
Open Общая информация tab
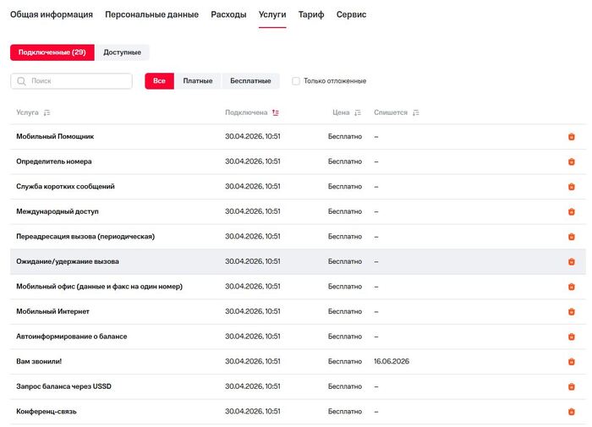52,14
